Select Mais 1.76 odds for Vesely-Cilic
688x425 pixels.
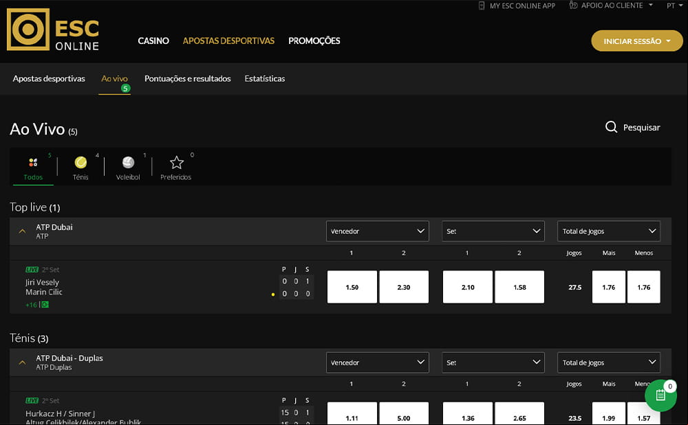tap(609, 287)
